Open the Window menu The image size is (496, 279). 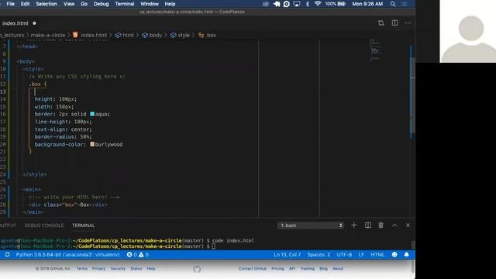pyautogui.click(x=150, y=4)
